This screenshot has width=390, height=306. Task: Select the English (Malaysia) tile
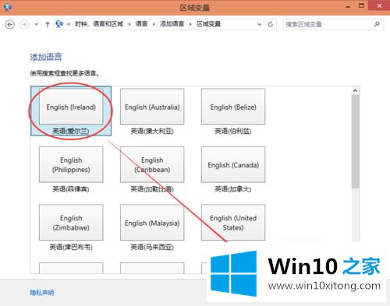coord(152,223)
